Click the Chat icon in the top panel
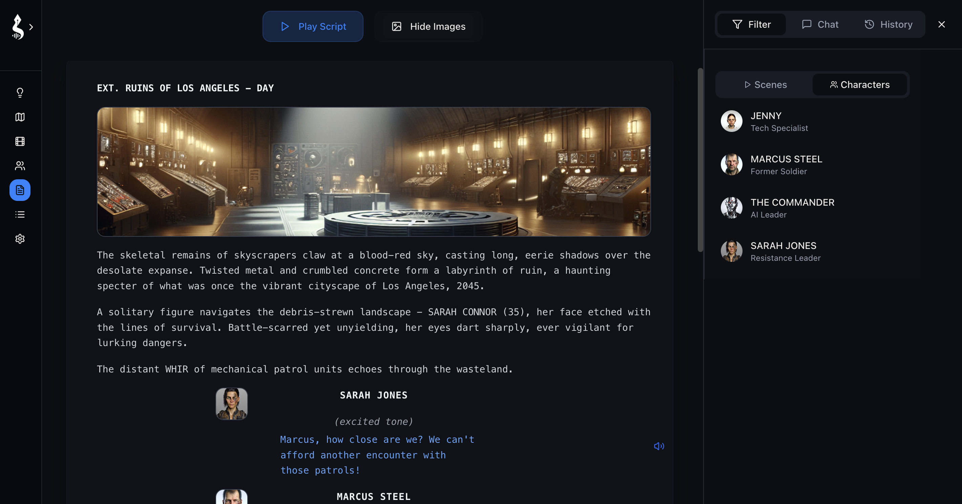 pos(820,24)
